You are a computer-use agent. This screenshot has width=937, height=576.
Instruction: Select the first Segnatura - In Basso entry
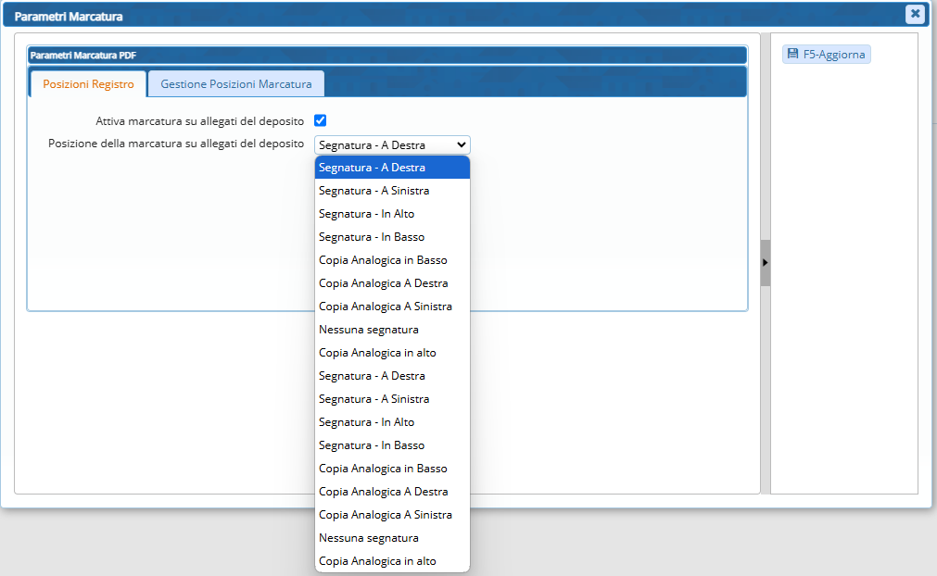tap(392, 237)
